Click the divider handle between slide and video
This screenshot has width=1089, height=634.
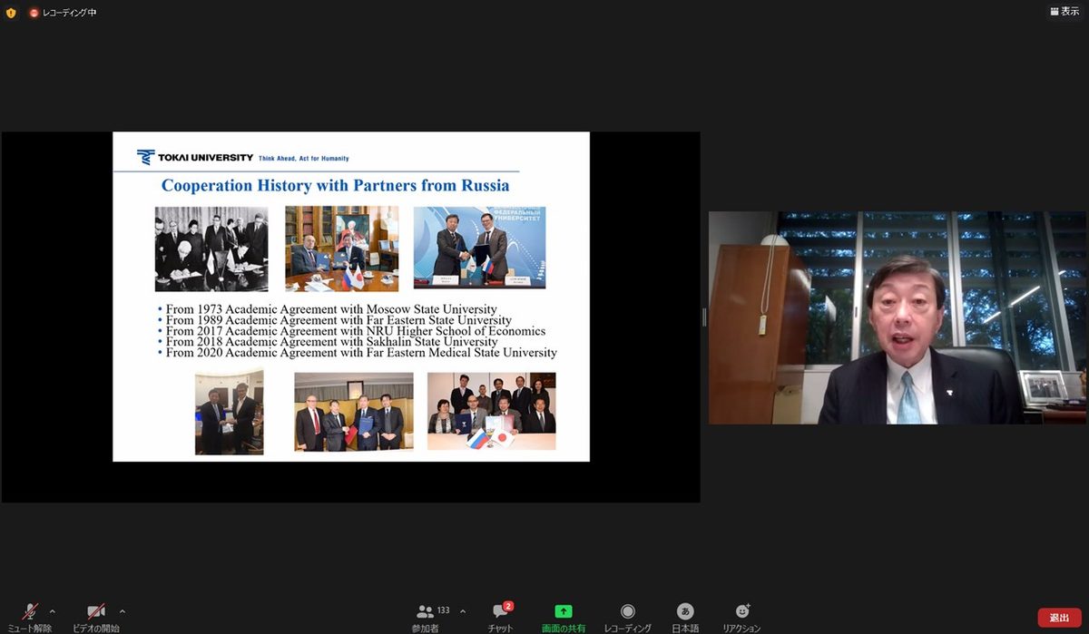coord(704,317)
